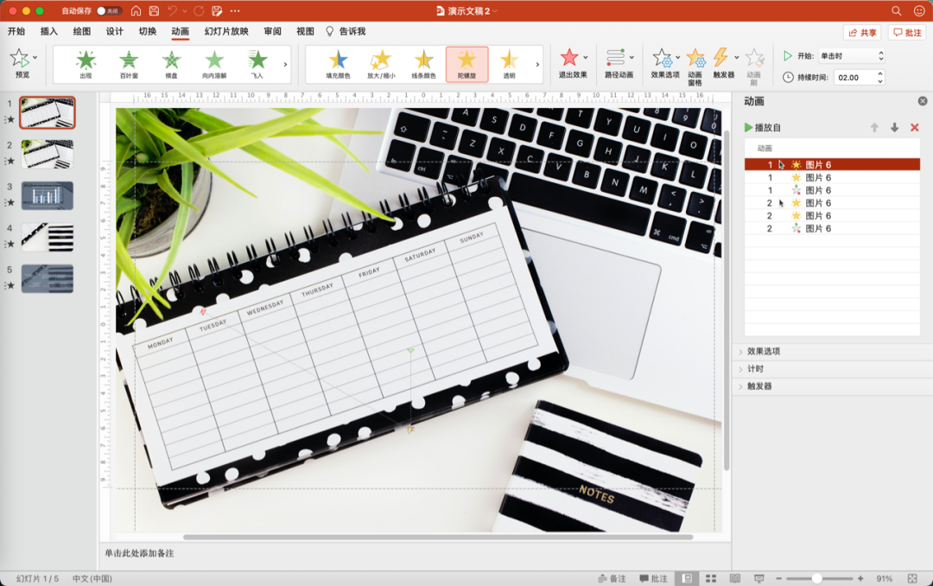The height and width of the screenshot is (586, 933).
Task: Apply the 百叶窗 entrance effect
Action: (x=129, y=64)
